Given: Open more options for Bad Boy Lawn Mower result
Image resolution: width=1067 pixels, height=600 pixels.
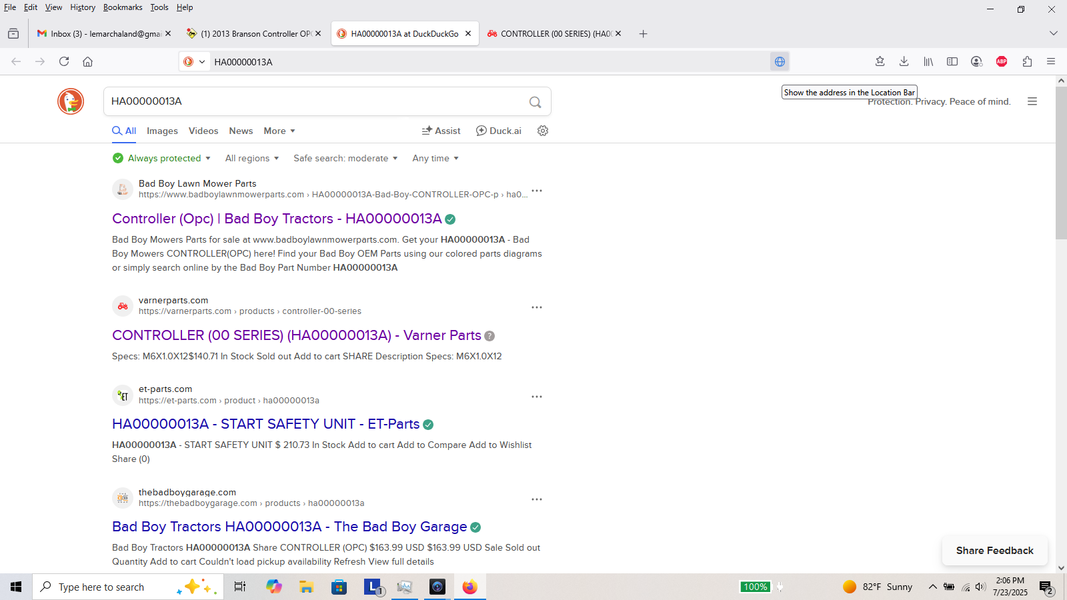Looking at the screenshot, I should pos(537,191).
